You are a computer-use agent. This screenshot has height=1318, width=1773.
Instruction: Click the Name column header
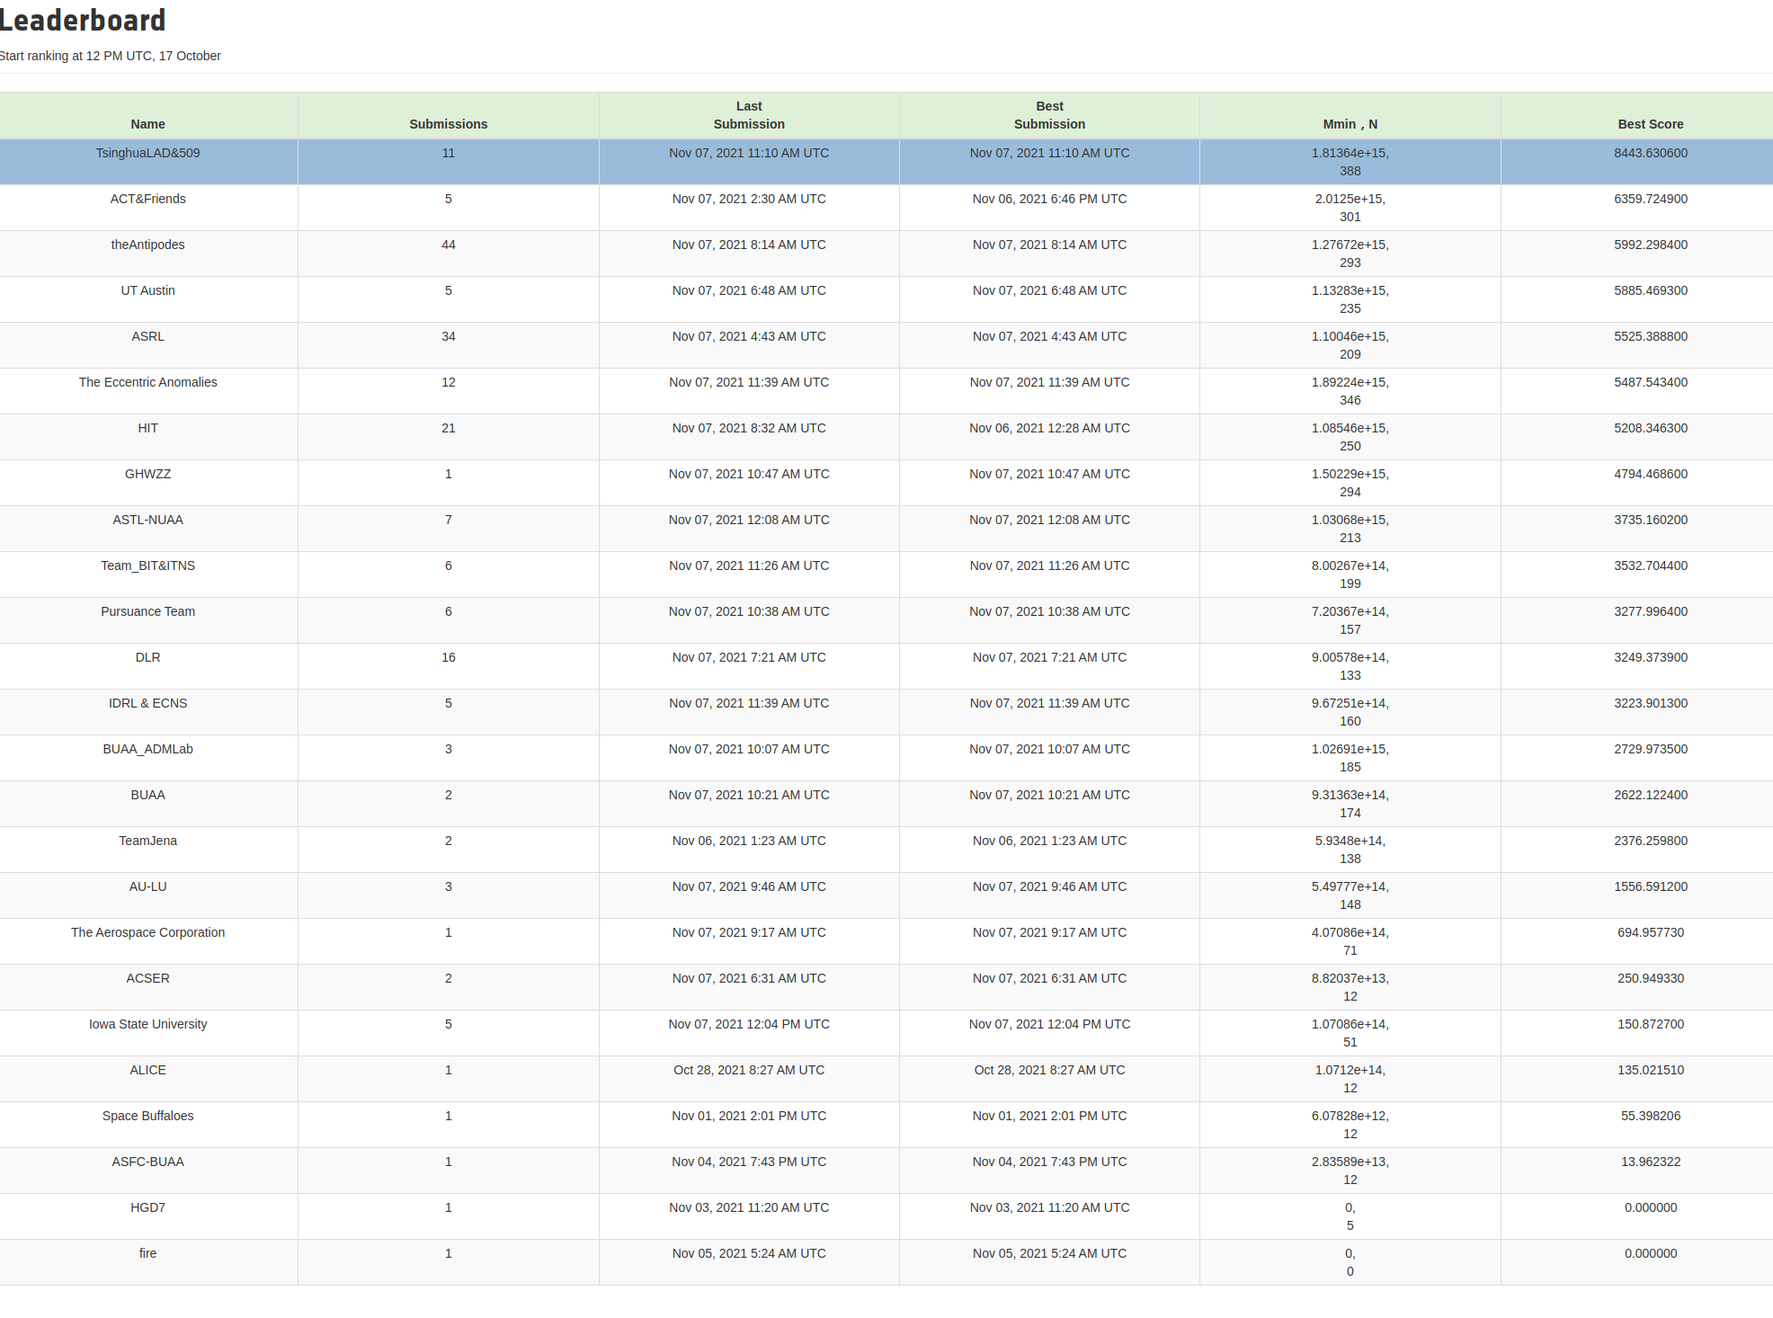[147, 124]
